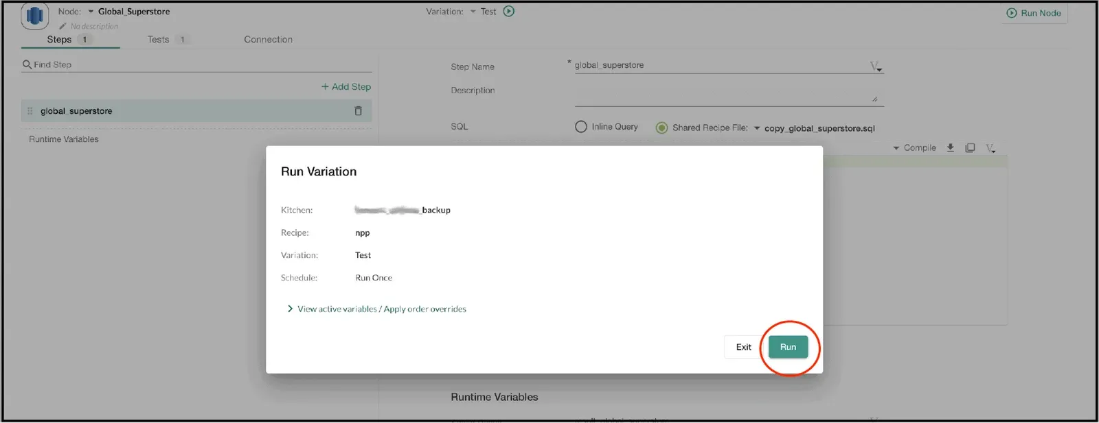
Task: Delete the global_superstore step with trash icon
Action: click(358, 111)
